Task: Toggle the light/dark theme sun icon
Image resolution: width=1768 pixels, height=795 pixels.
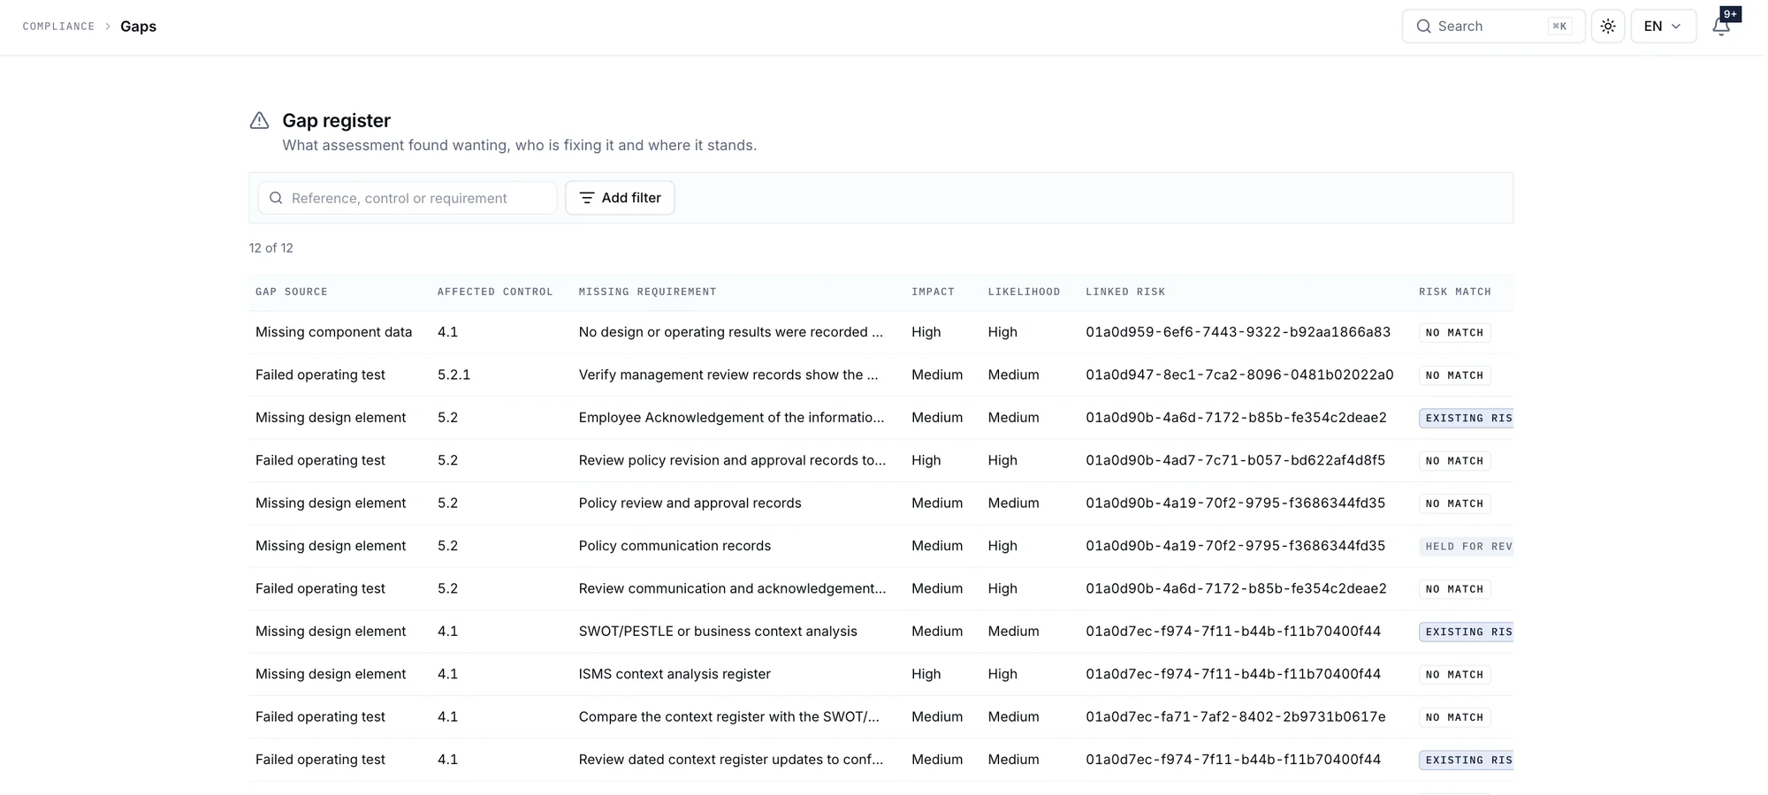Action: click(1608, 26)
